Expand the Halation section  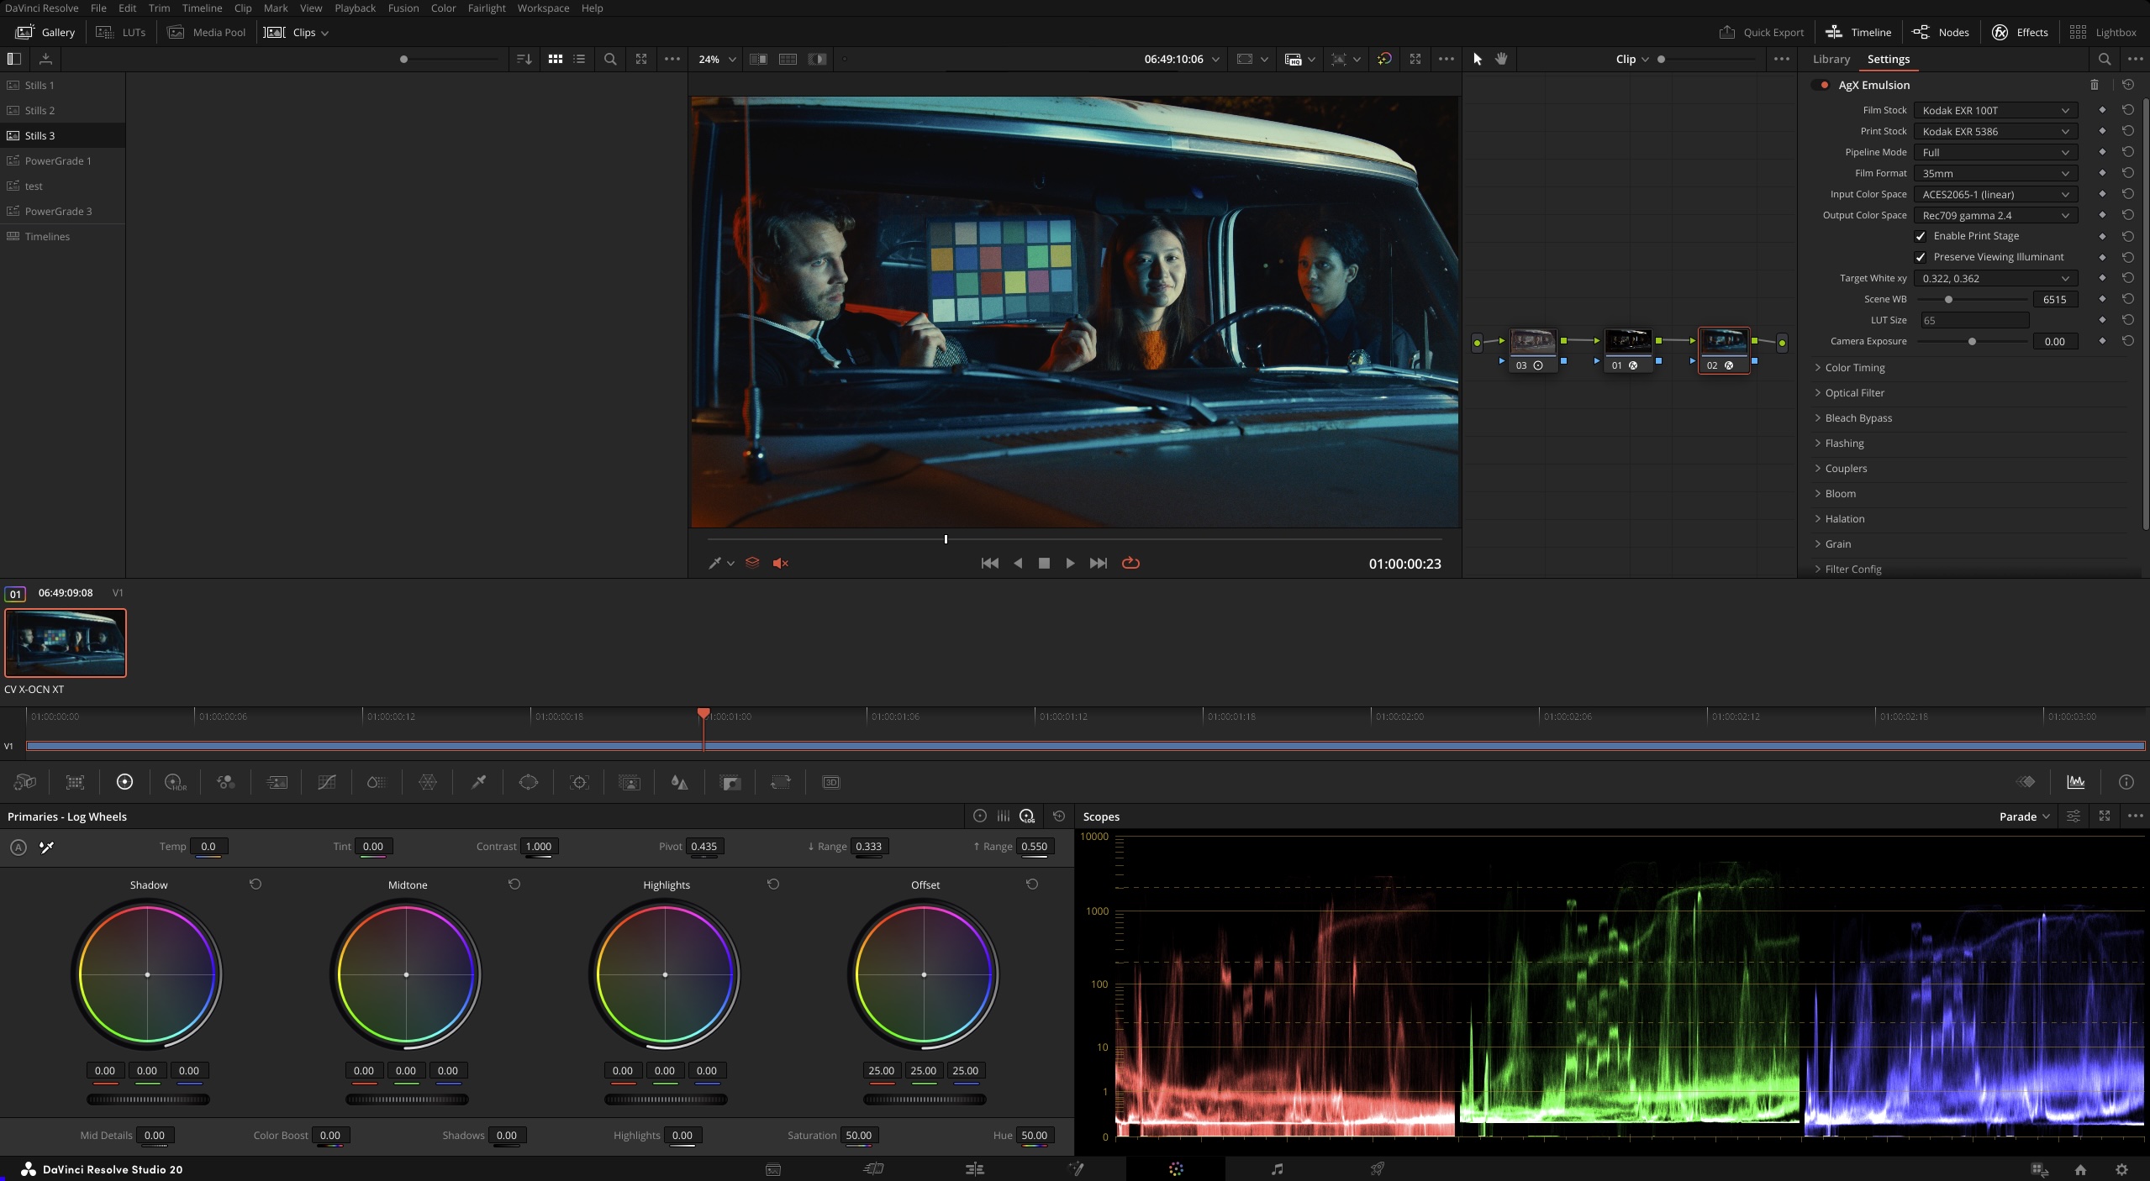[x=1844, y=519]
